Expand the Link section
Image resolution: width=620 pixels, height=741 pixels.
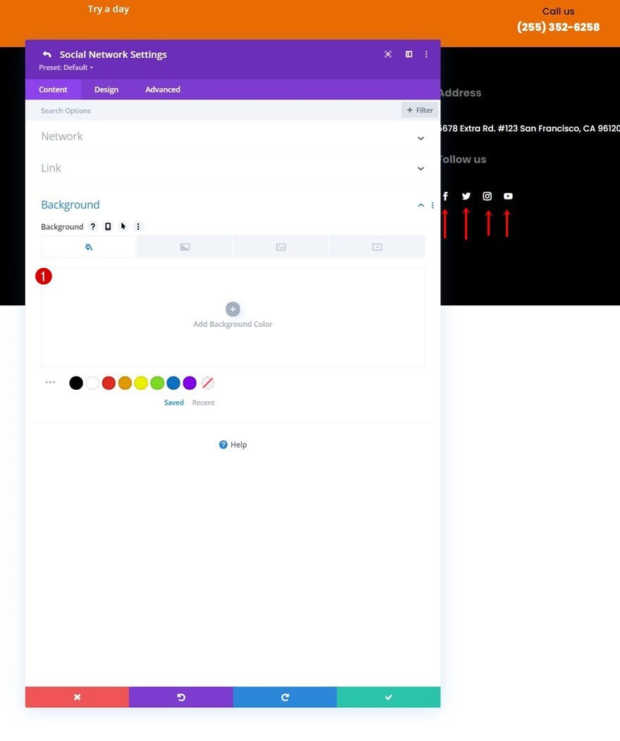coord(232,169)
